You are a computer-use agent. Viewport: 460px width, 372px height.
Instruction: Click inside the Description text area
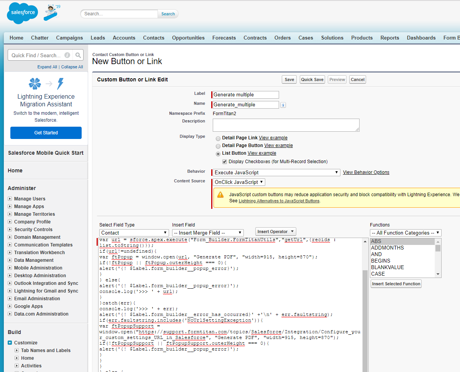[x=286, y=125]
